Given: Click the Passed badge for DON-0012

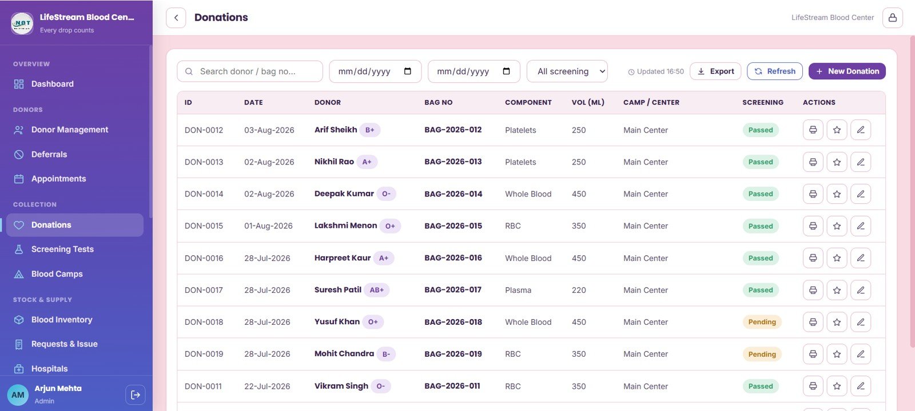Looking at the screenshot, I should click(x=761, y=130).
